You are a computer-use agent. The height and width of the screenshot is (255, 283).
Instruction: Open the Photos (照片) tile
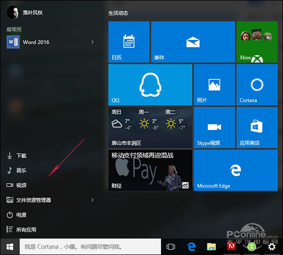pos(214,85)
